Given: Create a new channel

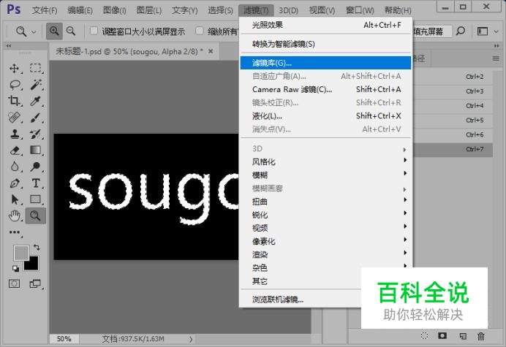Looking at the screenshot, I should pyautogui.click(x=462, y=336).
